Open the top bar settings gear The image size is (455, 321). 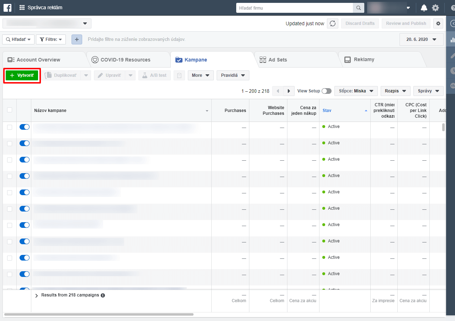[x=435, y=8]
